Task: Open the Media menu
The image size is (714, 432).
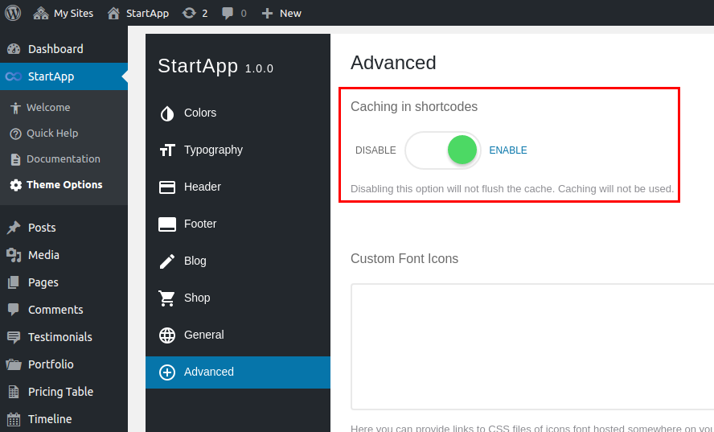Action: 64,255
